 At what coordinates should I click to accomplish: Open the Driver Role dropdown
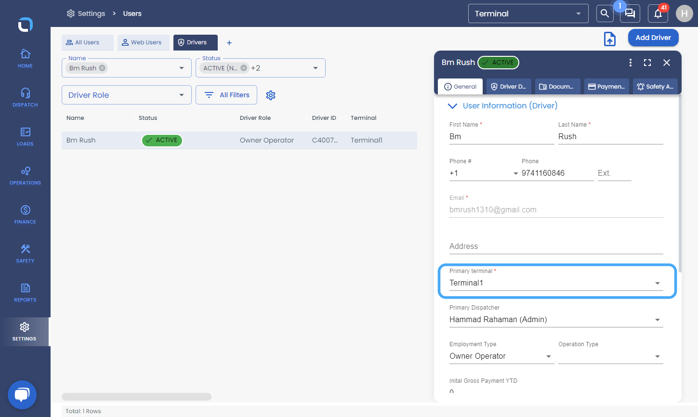pyautogui.click(x=127, y=95)
